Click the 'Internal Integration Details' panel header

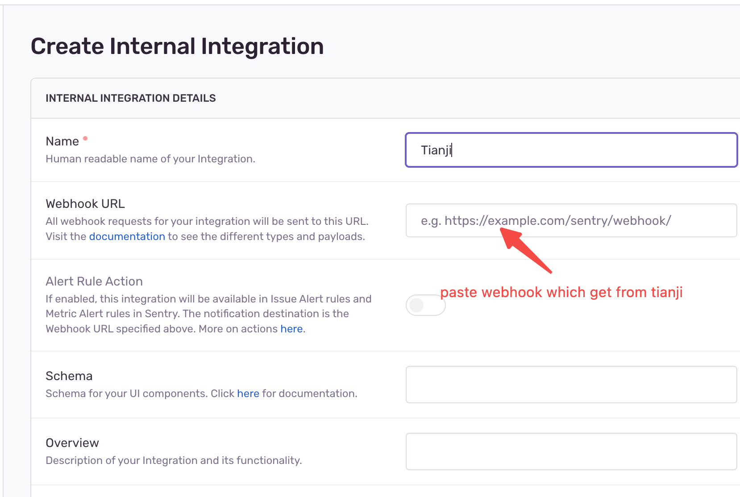point(131,98)
